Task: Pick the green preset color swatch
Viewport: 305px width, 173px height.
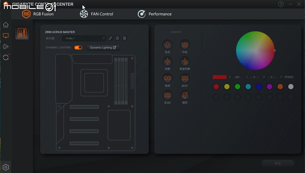Action: (237, 87)
